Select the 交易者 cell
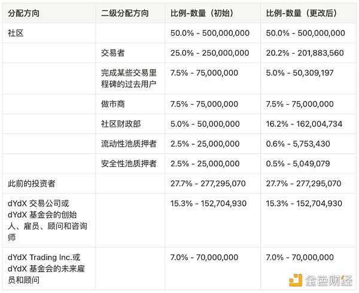Screen dimensions: 359x293 (113, 53)
